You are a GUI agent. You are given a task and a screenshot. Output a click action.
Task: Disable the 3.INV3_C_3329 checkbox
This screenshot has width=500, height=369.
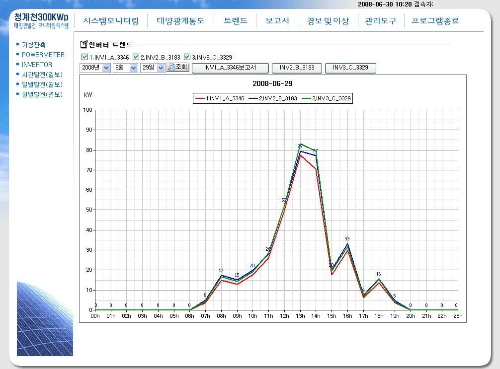pyautogui.click(x=187, y=57)
